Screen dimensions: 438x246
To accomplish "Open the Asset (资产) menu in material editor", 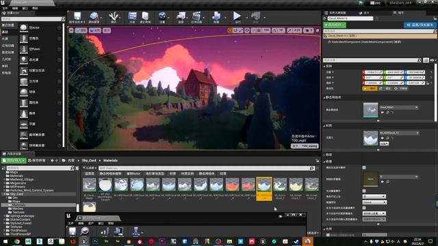I will (x=91, y=223).
